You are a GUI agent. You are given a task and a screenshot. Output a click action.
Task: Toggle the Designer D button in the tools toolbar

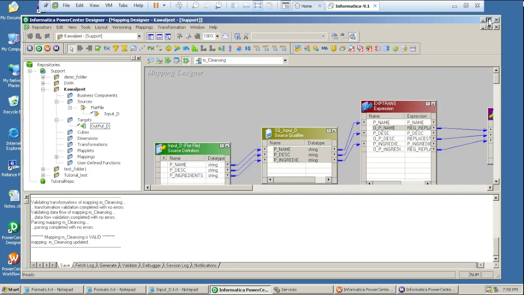[38, 48]
